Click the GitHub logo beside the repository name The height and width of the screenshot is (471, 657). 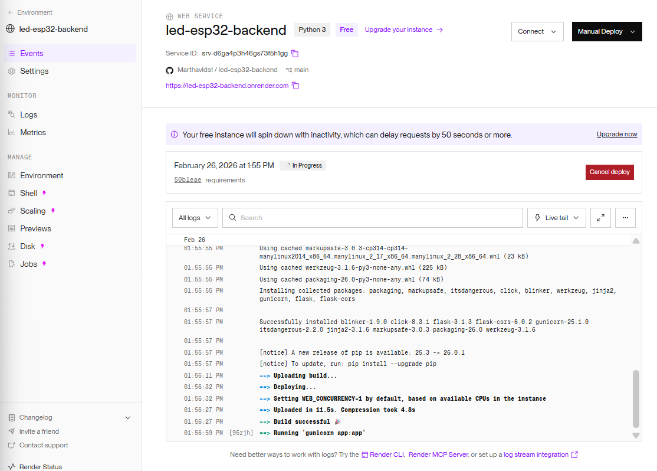[170, 70]
